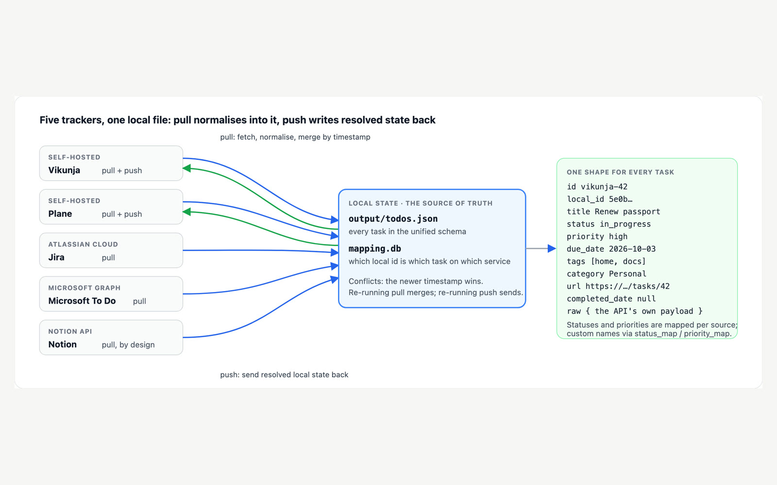Select the Notion source box
The image size is (777, 485).
point(111,338)
